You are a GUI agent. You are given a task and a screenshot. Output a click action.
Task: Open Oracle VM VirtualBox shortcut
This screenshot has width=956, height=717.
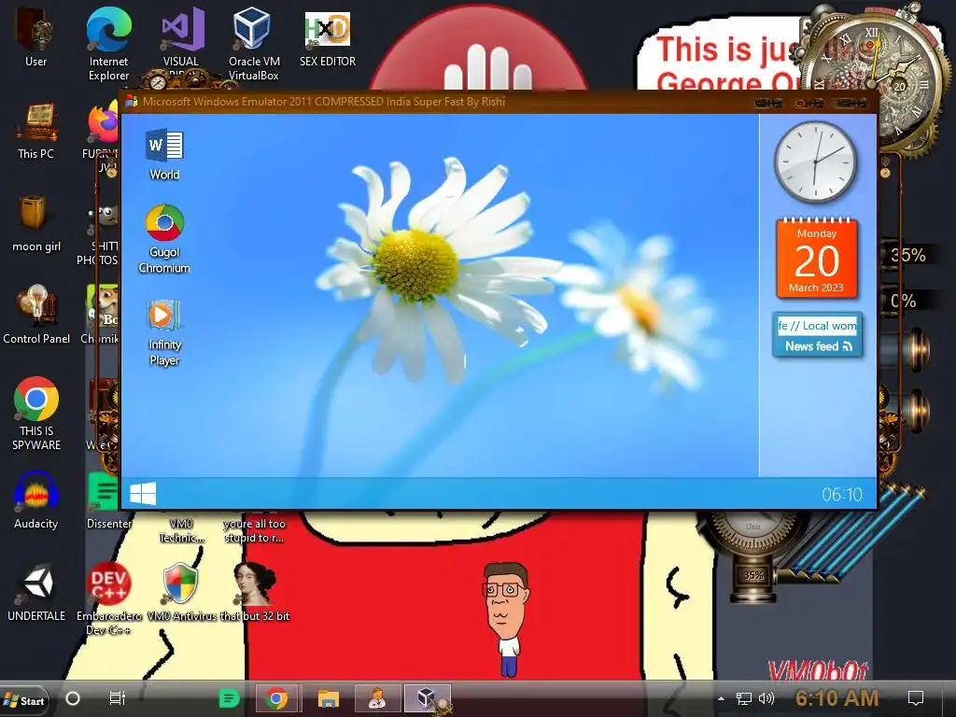point(254,44)
